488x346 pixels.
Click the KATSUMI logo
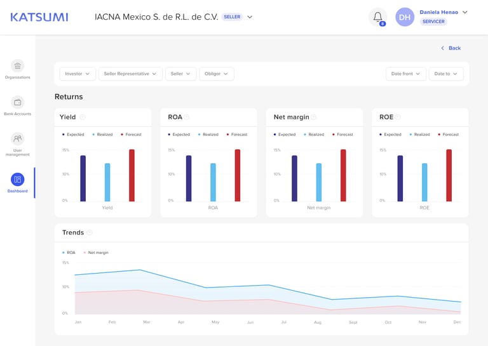[x=39, y=17]
